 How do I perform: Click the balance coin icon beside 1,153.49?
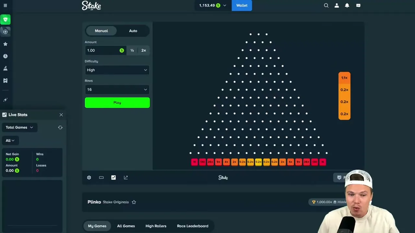tap(218, 6)
